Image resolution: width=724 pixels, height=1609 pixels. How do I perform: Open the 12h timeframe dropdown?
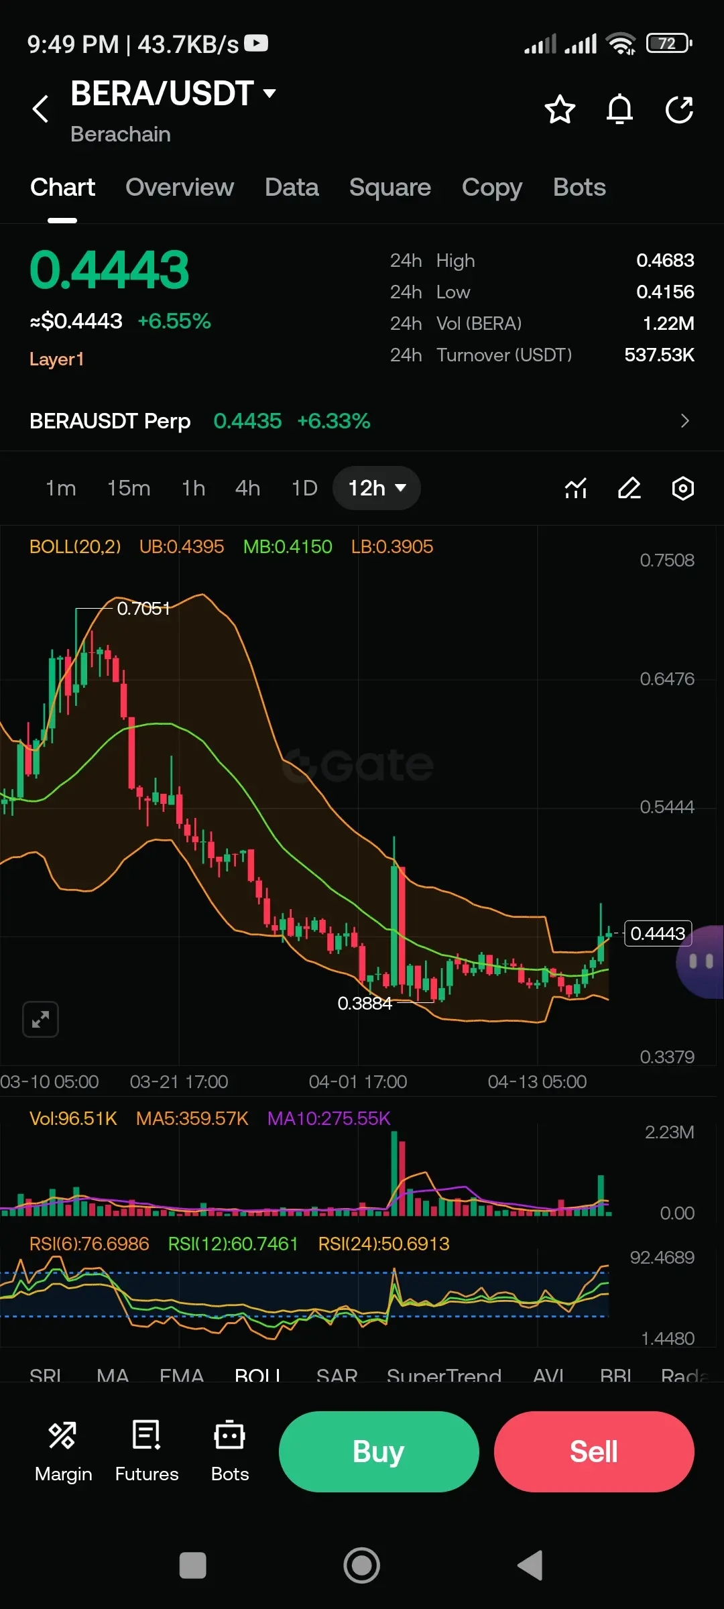[x=377, y=488]
